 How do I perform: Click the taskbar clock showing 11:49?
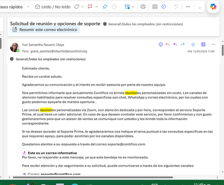(202, 184)
